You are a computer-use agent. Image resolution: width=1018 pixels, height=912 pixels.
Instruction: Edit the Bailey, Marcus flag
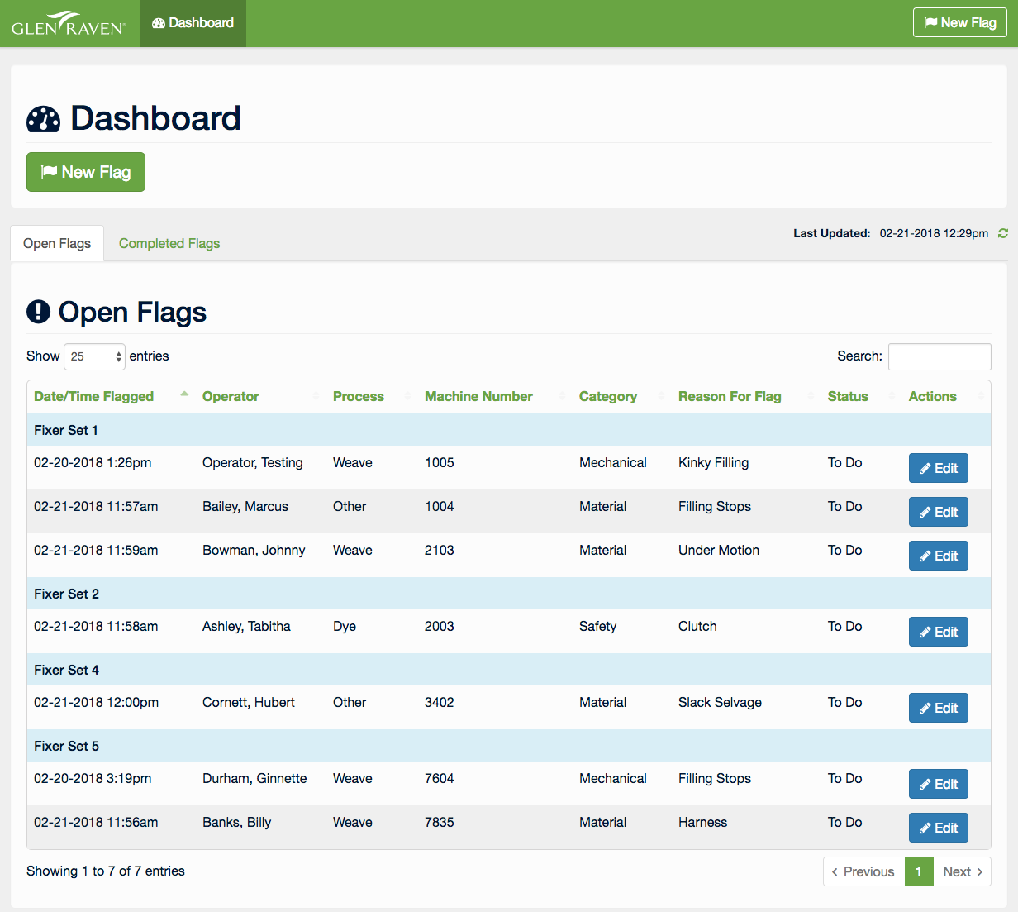pyautogui.click(x=939, y=512)
